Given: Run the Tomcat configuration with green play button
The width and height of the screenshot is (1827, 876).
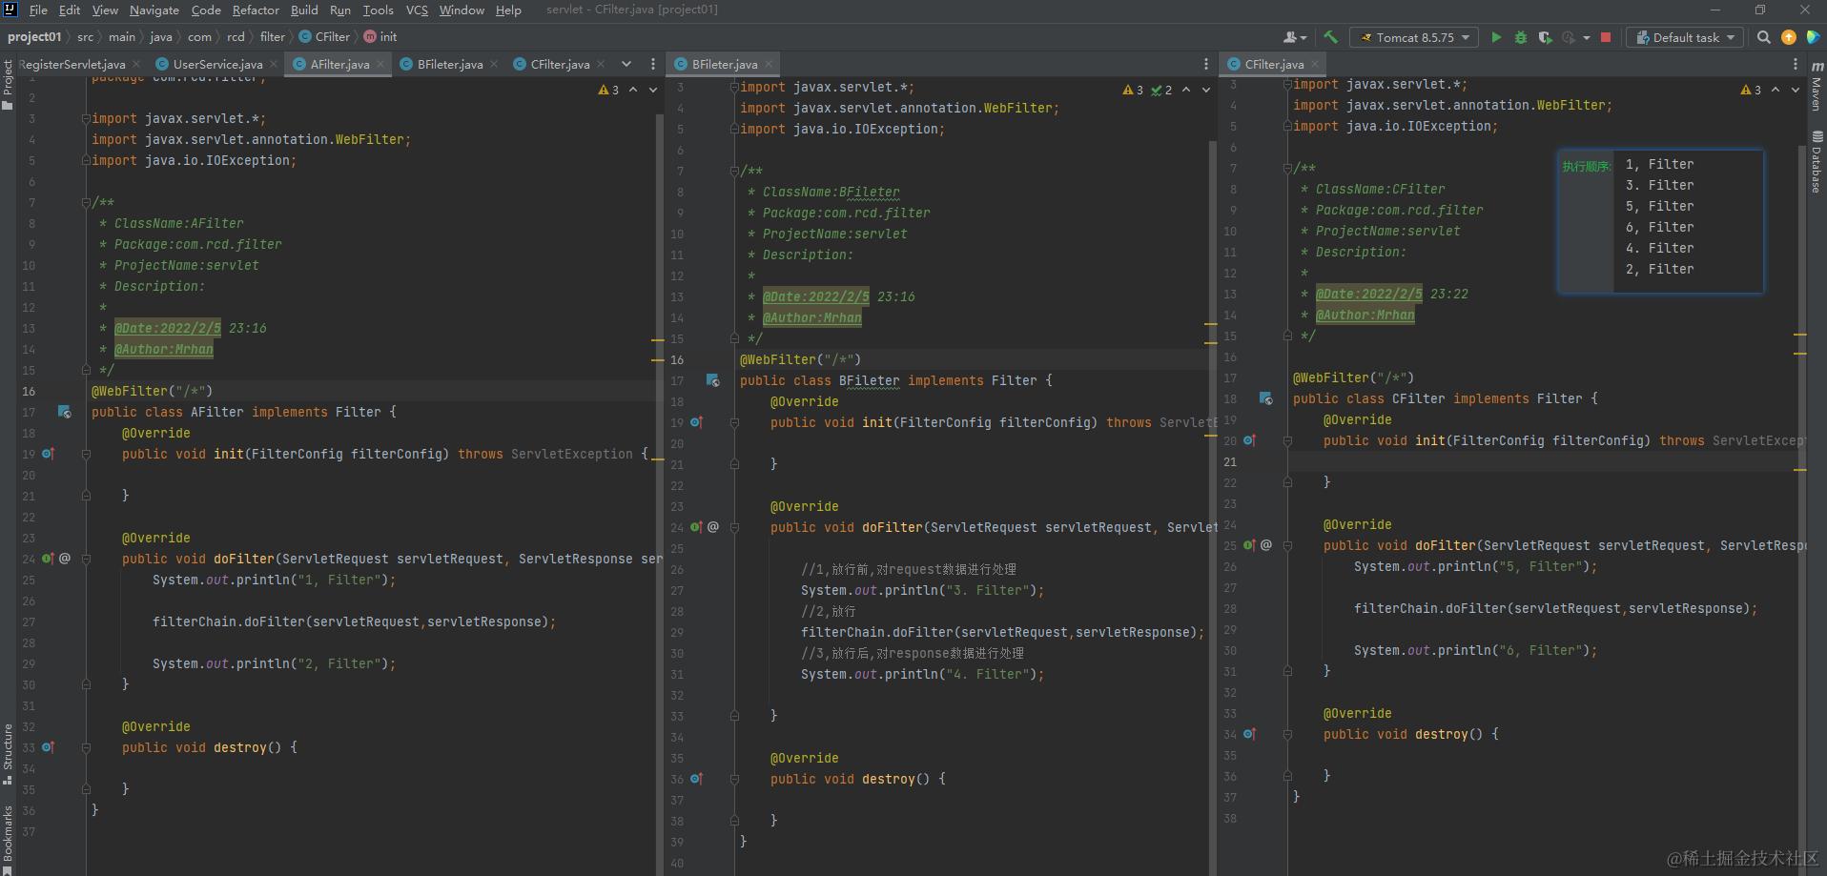Looking at the screenshot, I should pos(1495,37).
